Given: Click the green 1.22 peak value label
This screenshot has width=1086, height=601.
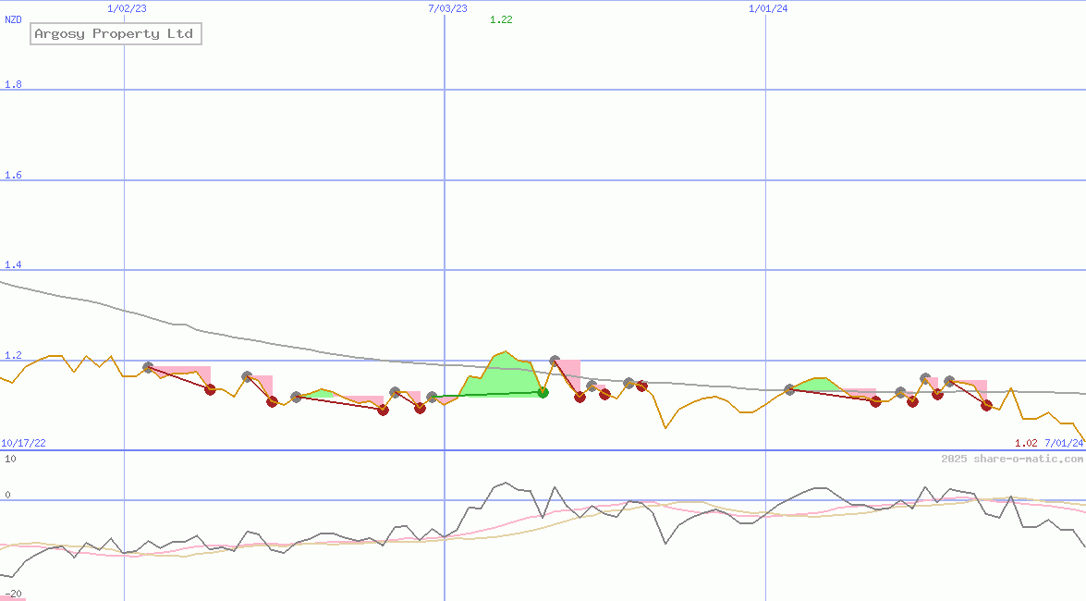Looking at the screenshot, I should pyautogui.click(x=501, y=19).
